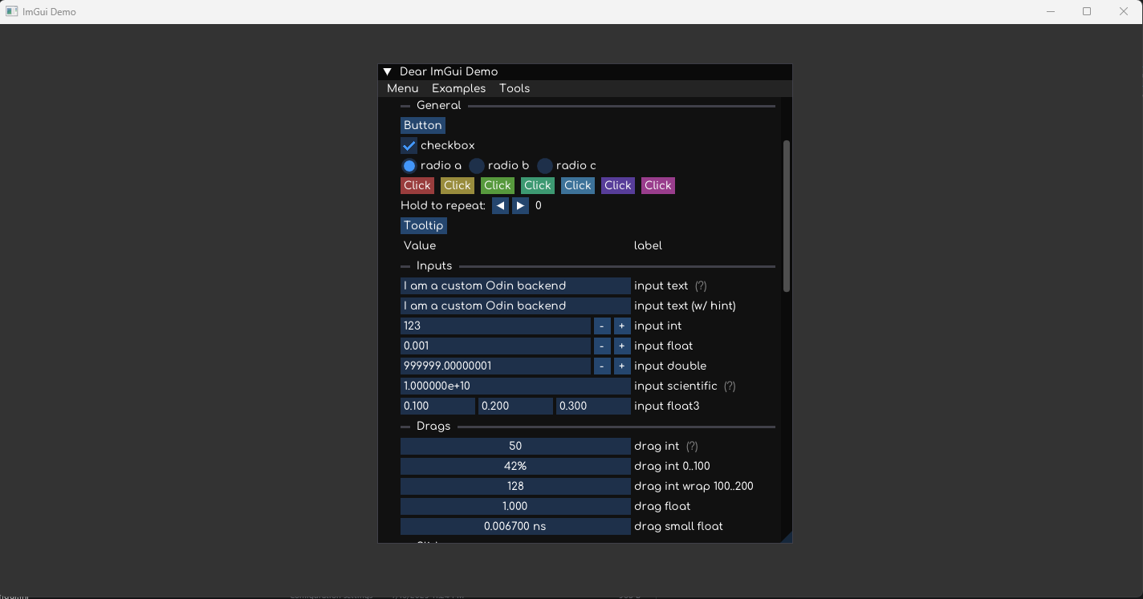
Task: Decrement input float with minus
Action: (602, 346)
